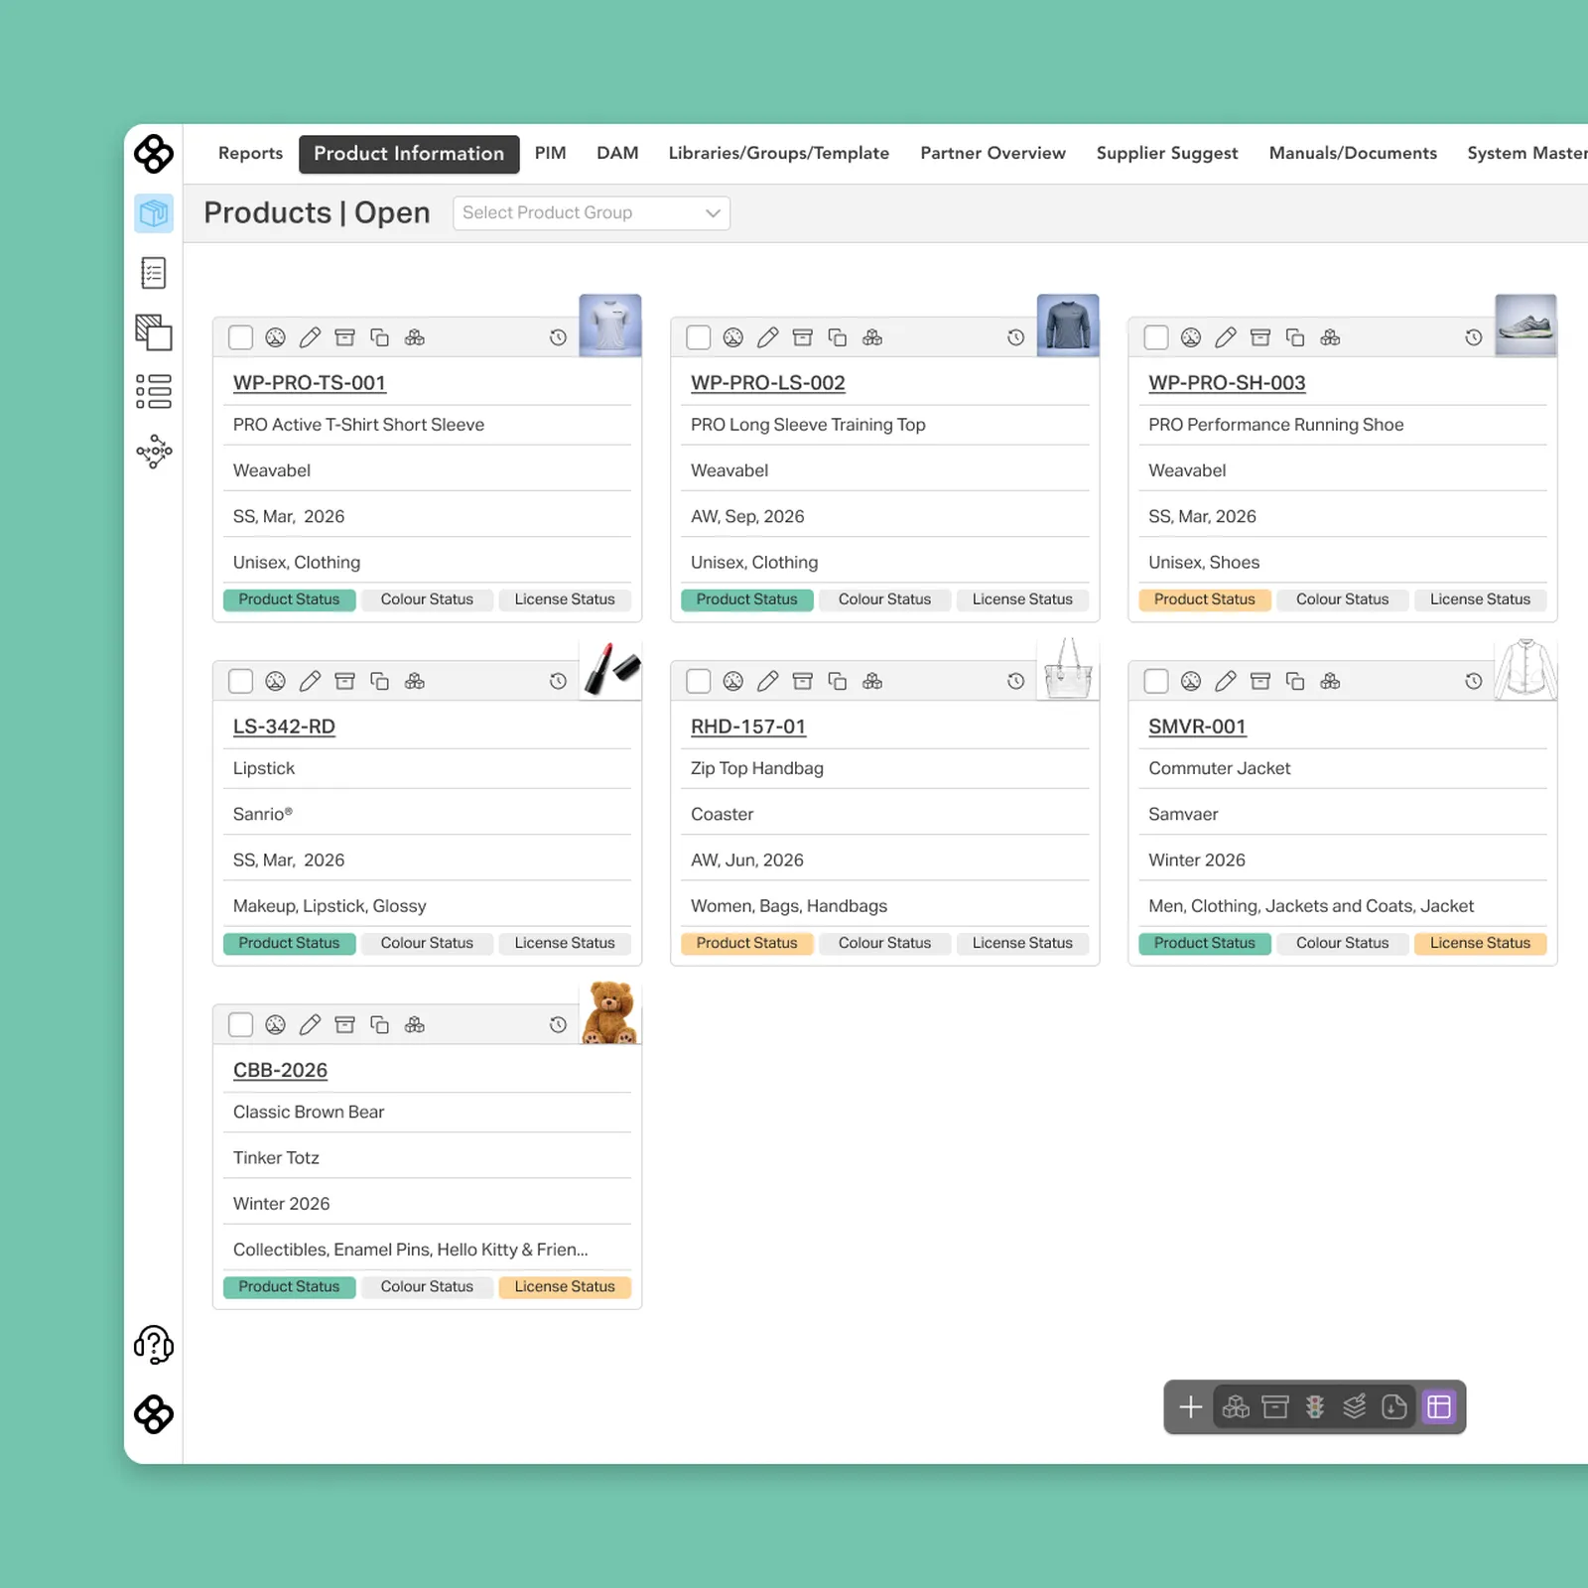The image size is (1588, 1588).
Task: Click the traffic light status icon in floating toolbar
Action: point(1315,1406)
